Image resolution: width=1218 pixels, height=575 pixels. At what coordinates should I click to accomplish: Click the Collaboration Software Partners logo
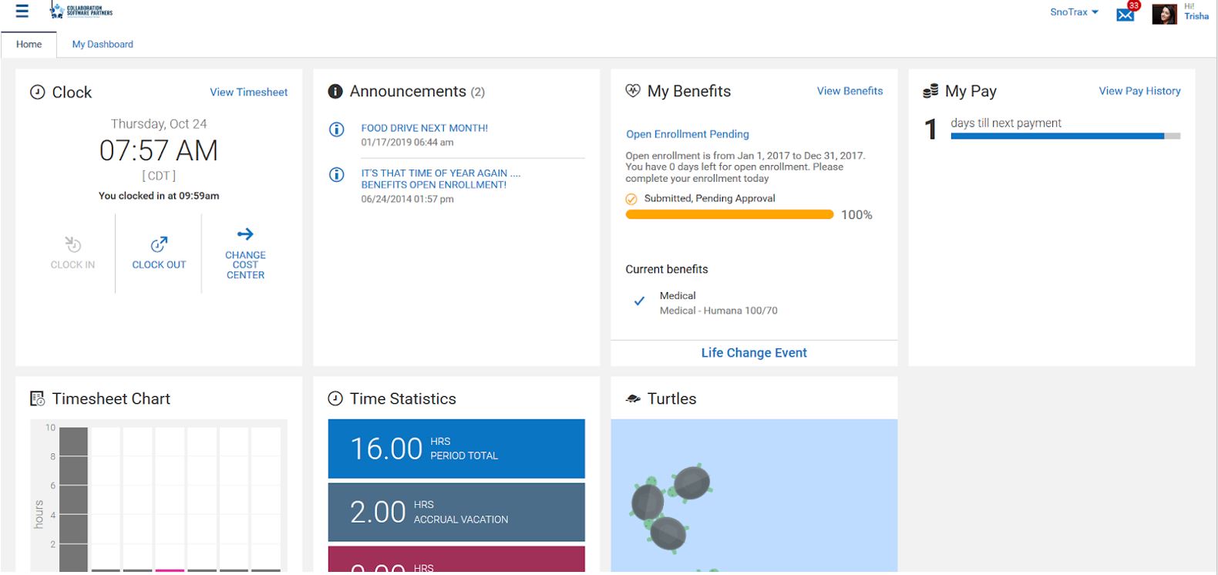pyautogui.click(x=81, y=12)
